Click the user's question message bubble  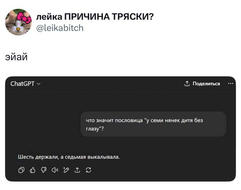153,124
